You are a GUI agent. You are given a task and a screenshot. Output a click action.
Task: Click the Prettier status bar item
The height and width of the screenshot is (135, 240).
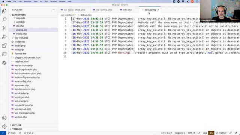(x=221, y=133)
